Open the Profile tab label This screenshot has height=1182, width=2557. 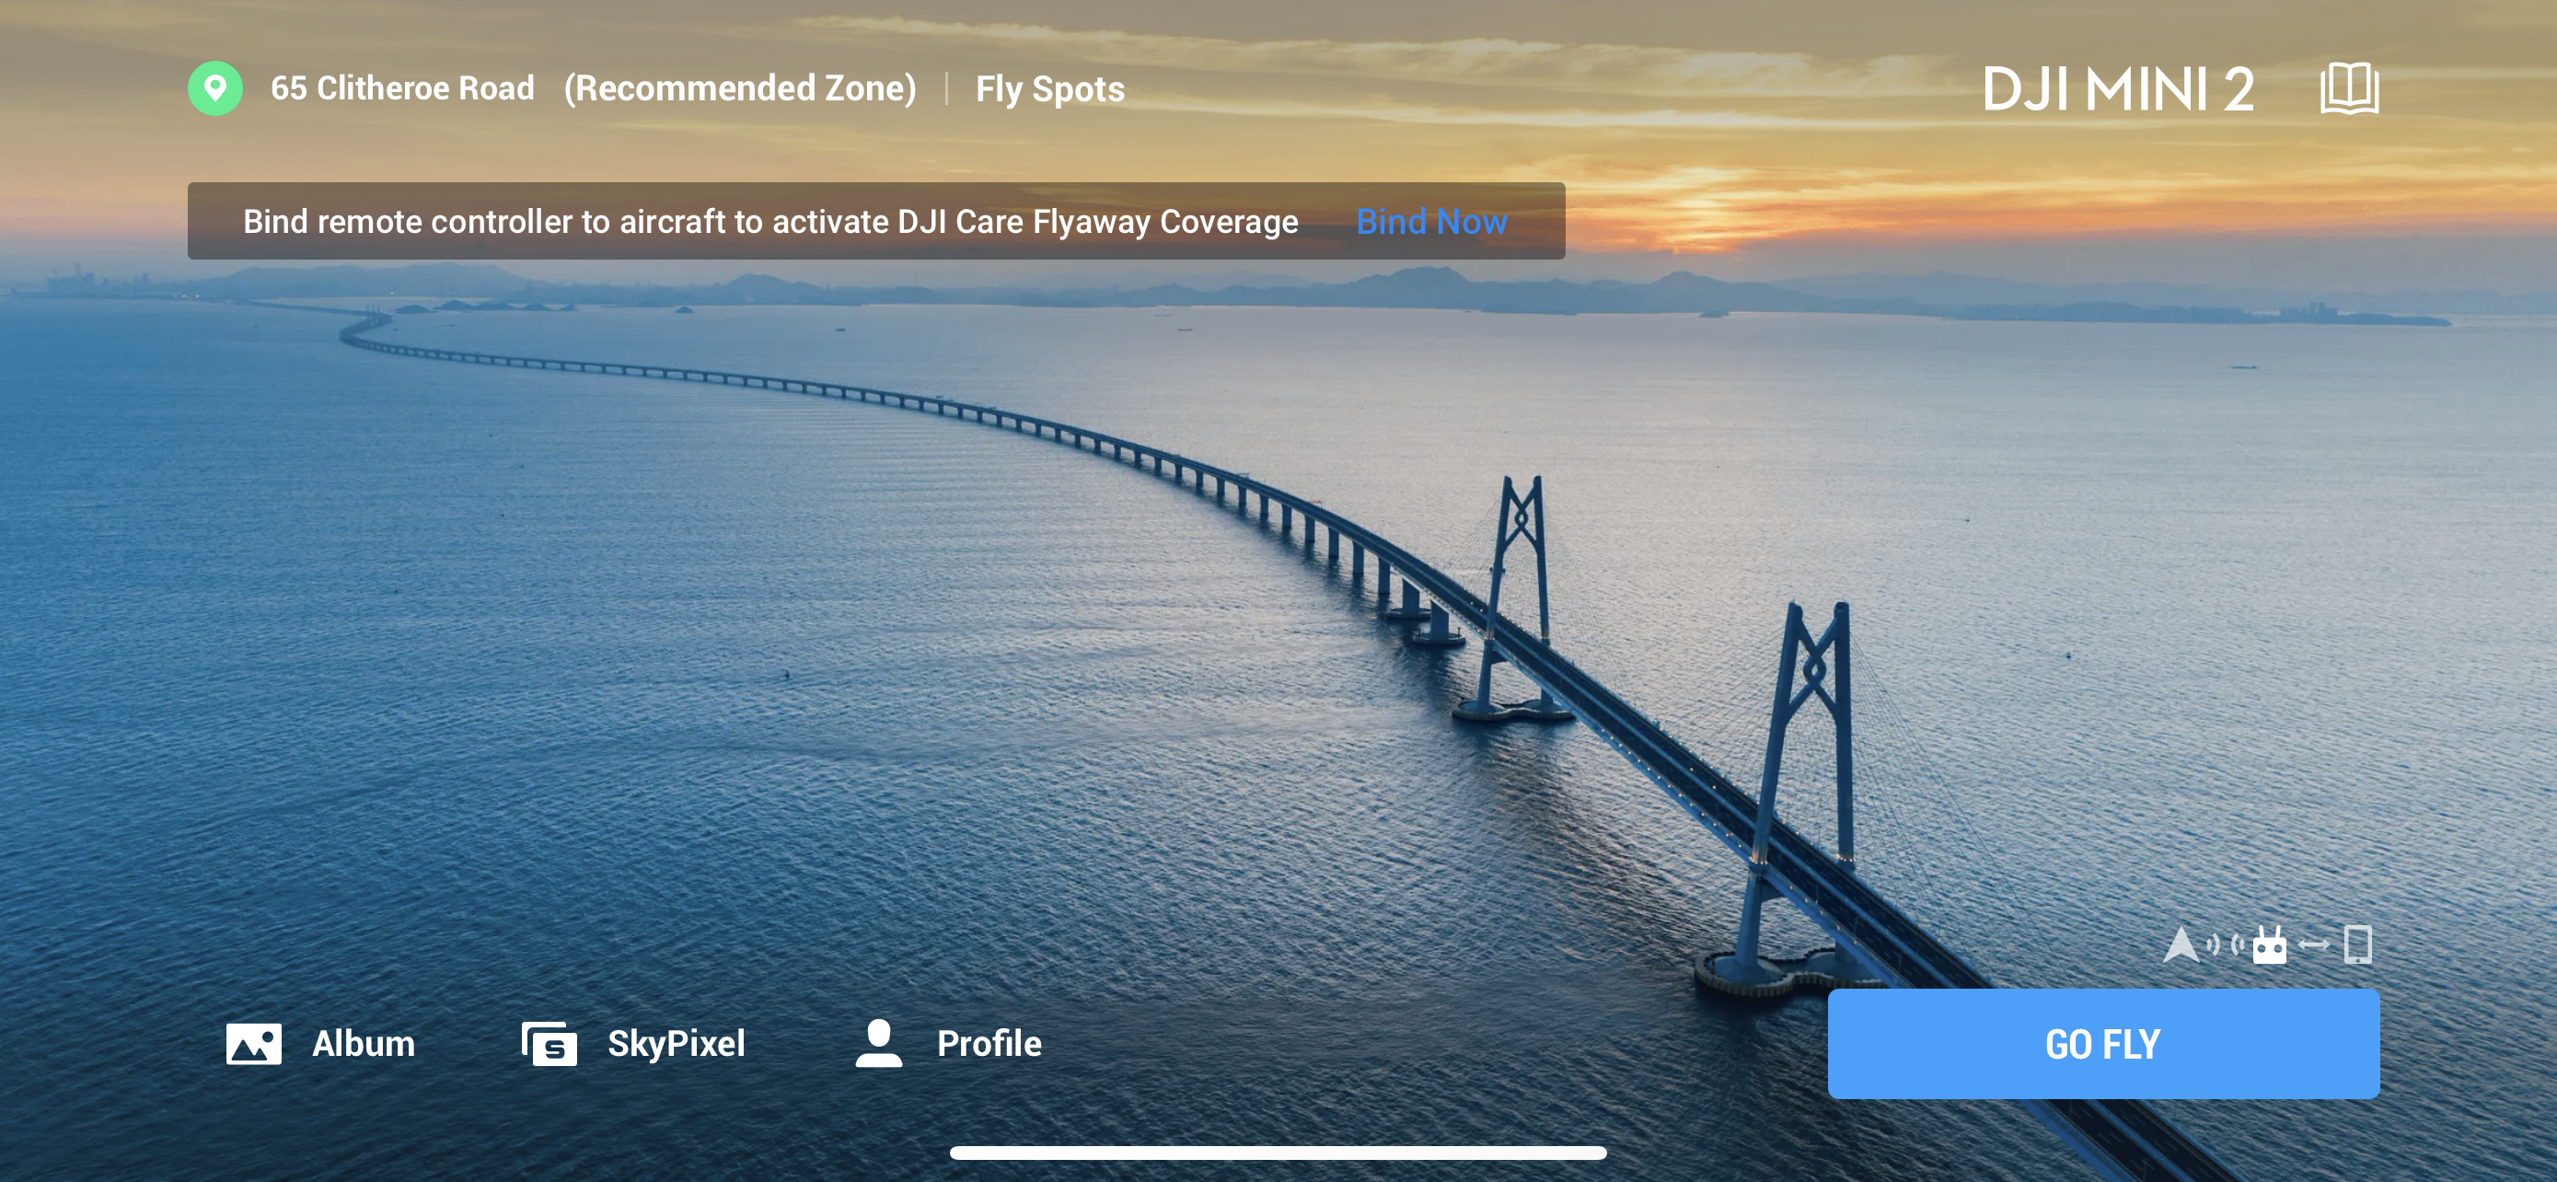989,1043
